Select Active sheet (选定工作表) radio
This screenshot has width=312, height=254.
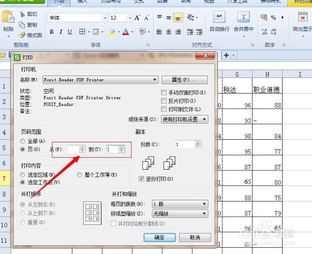22,182
